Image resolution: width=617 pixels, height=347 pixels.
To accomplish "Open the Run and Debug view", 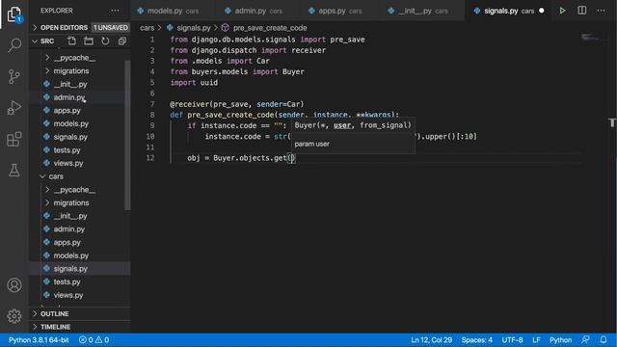I will (14, 107).
